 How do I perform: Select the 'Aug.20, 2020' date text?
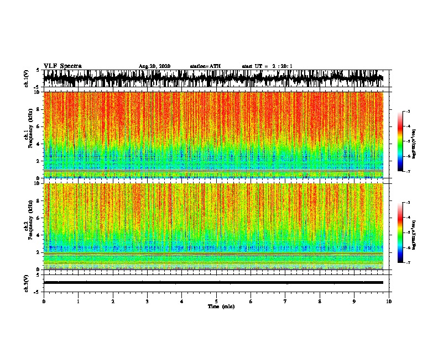pos(154,66)
